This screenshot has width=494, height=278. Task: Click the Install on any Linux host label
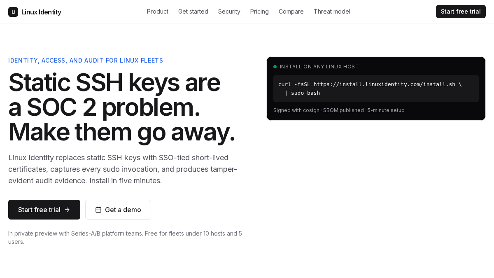(x=319, y=67)
